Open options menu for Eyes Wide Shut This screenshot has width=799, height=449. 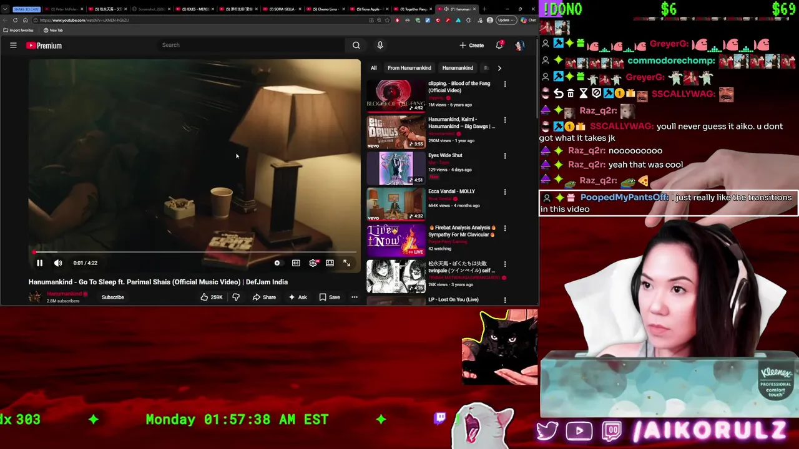(505, 156)
